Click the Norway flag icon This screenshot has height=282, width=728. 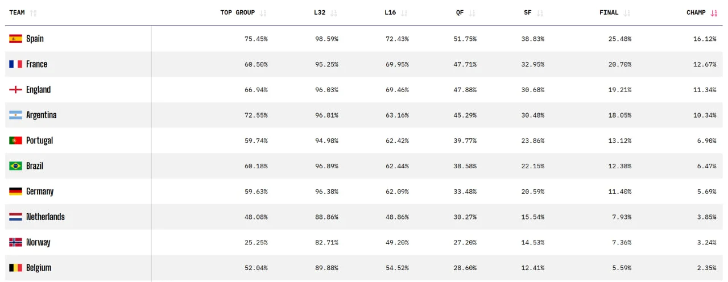15,242
